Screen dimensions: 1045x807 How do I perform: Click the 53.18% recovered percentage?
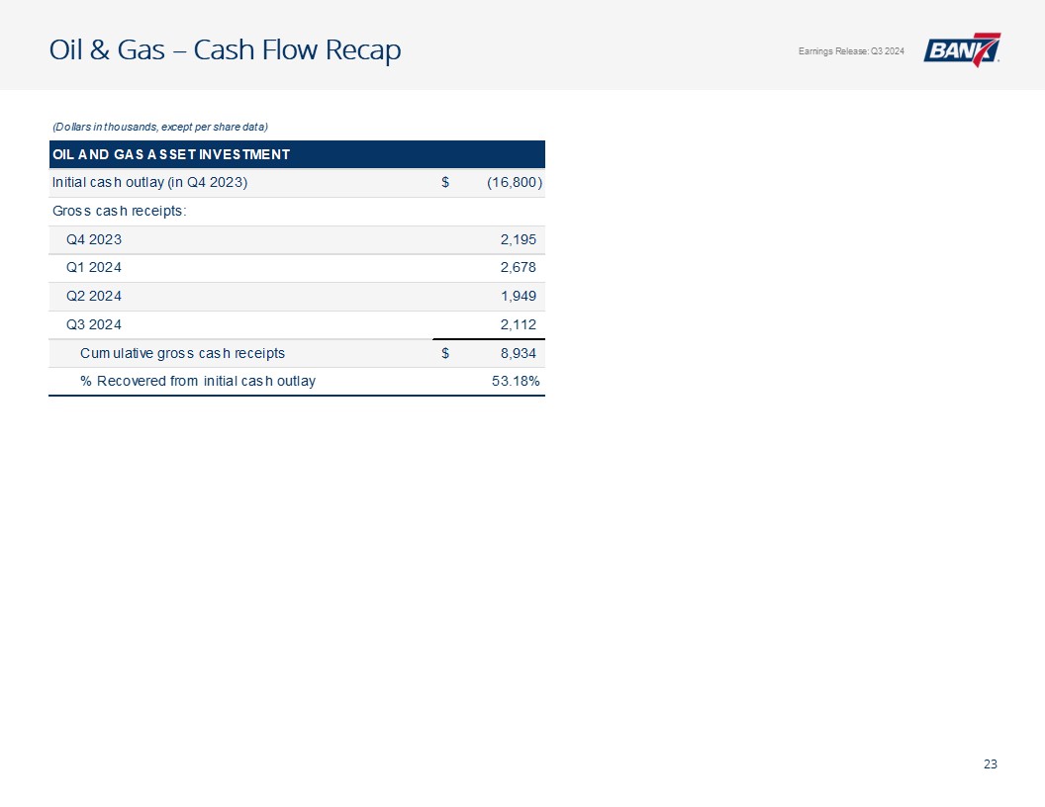point(516,382)
